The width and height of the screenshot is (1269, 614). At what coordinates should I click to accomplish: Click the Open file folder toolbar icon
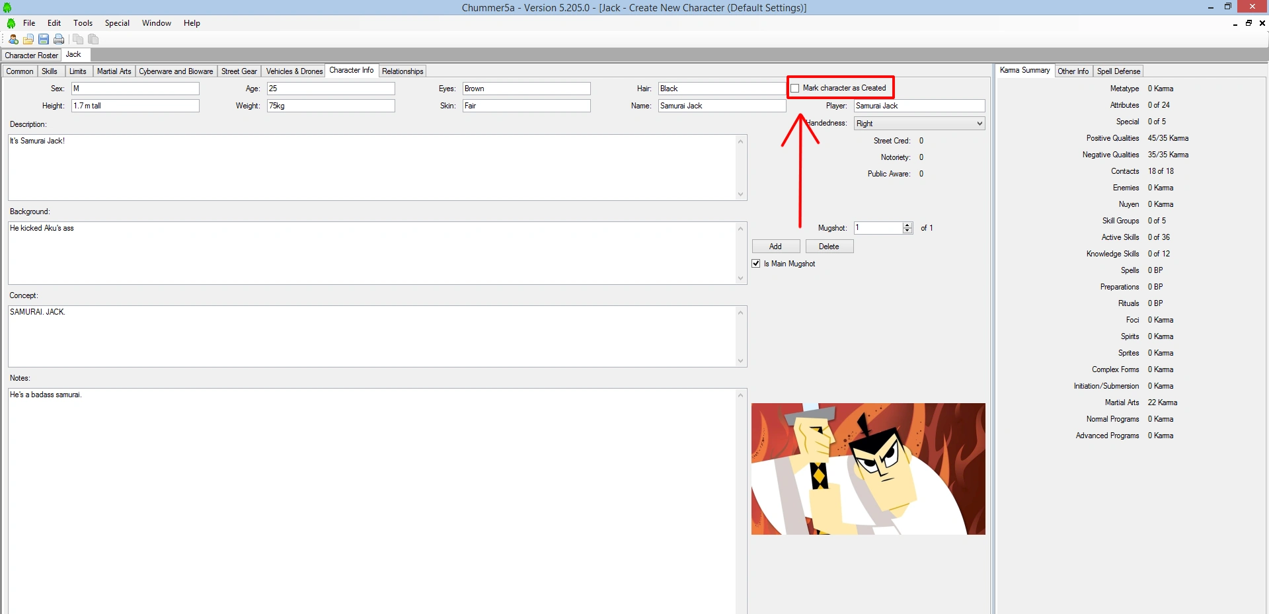[28, 39]
